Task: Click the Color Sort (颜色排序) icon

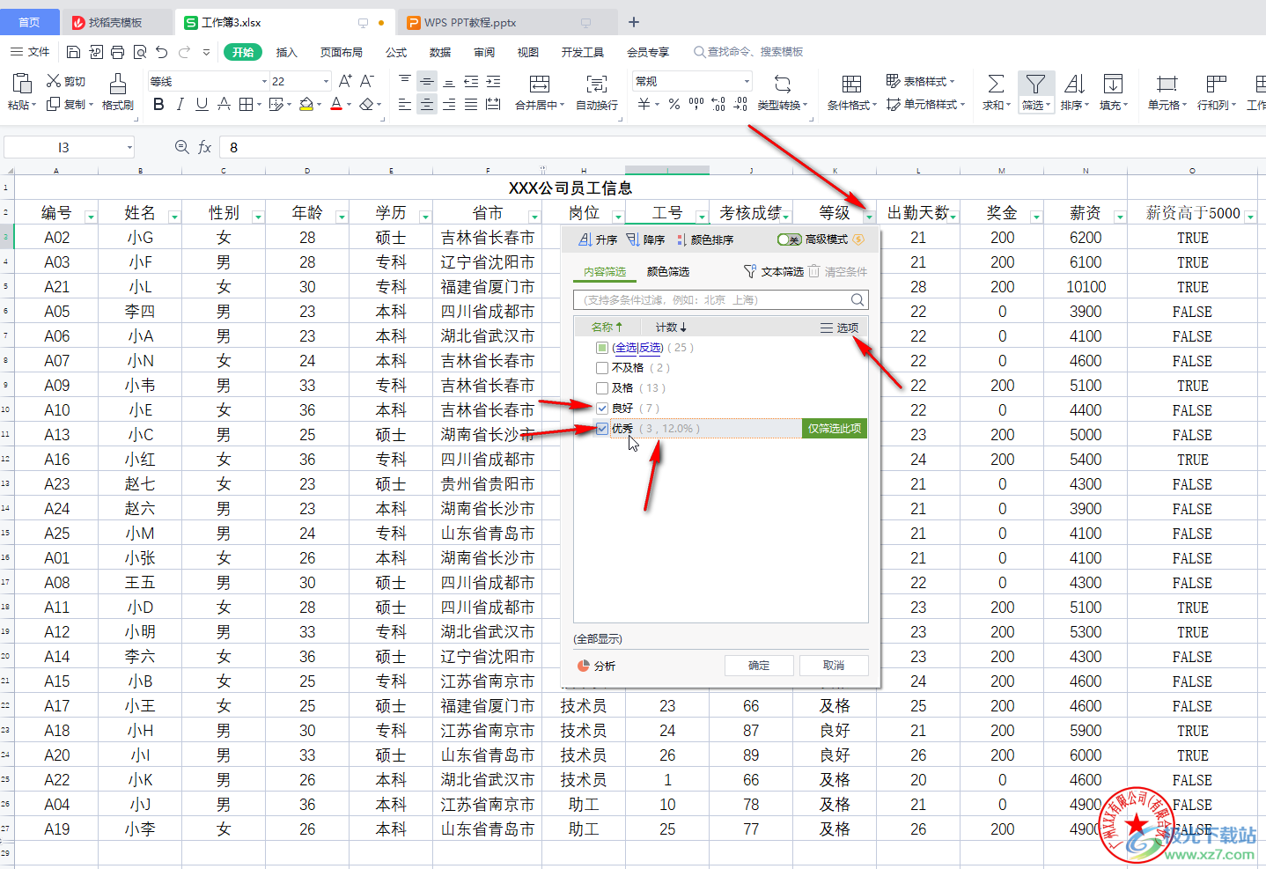Action: (x=681, y=239)
